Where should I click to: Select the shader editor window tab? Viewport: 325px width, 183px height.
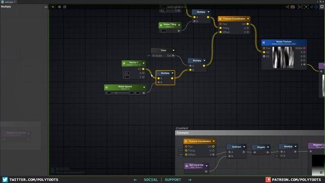(9, 2)
